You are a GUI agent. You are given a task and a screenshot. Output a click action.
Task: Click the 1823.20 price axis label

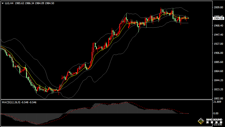(x=218, y=89)
